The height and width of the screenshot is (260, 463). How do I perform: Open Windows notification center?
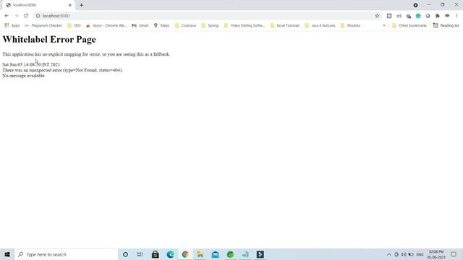coord(454,254)
